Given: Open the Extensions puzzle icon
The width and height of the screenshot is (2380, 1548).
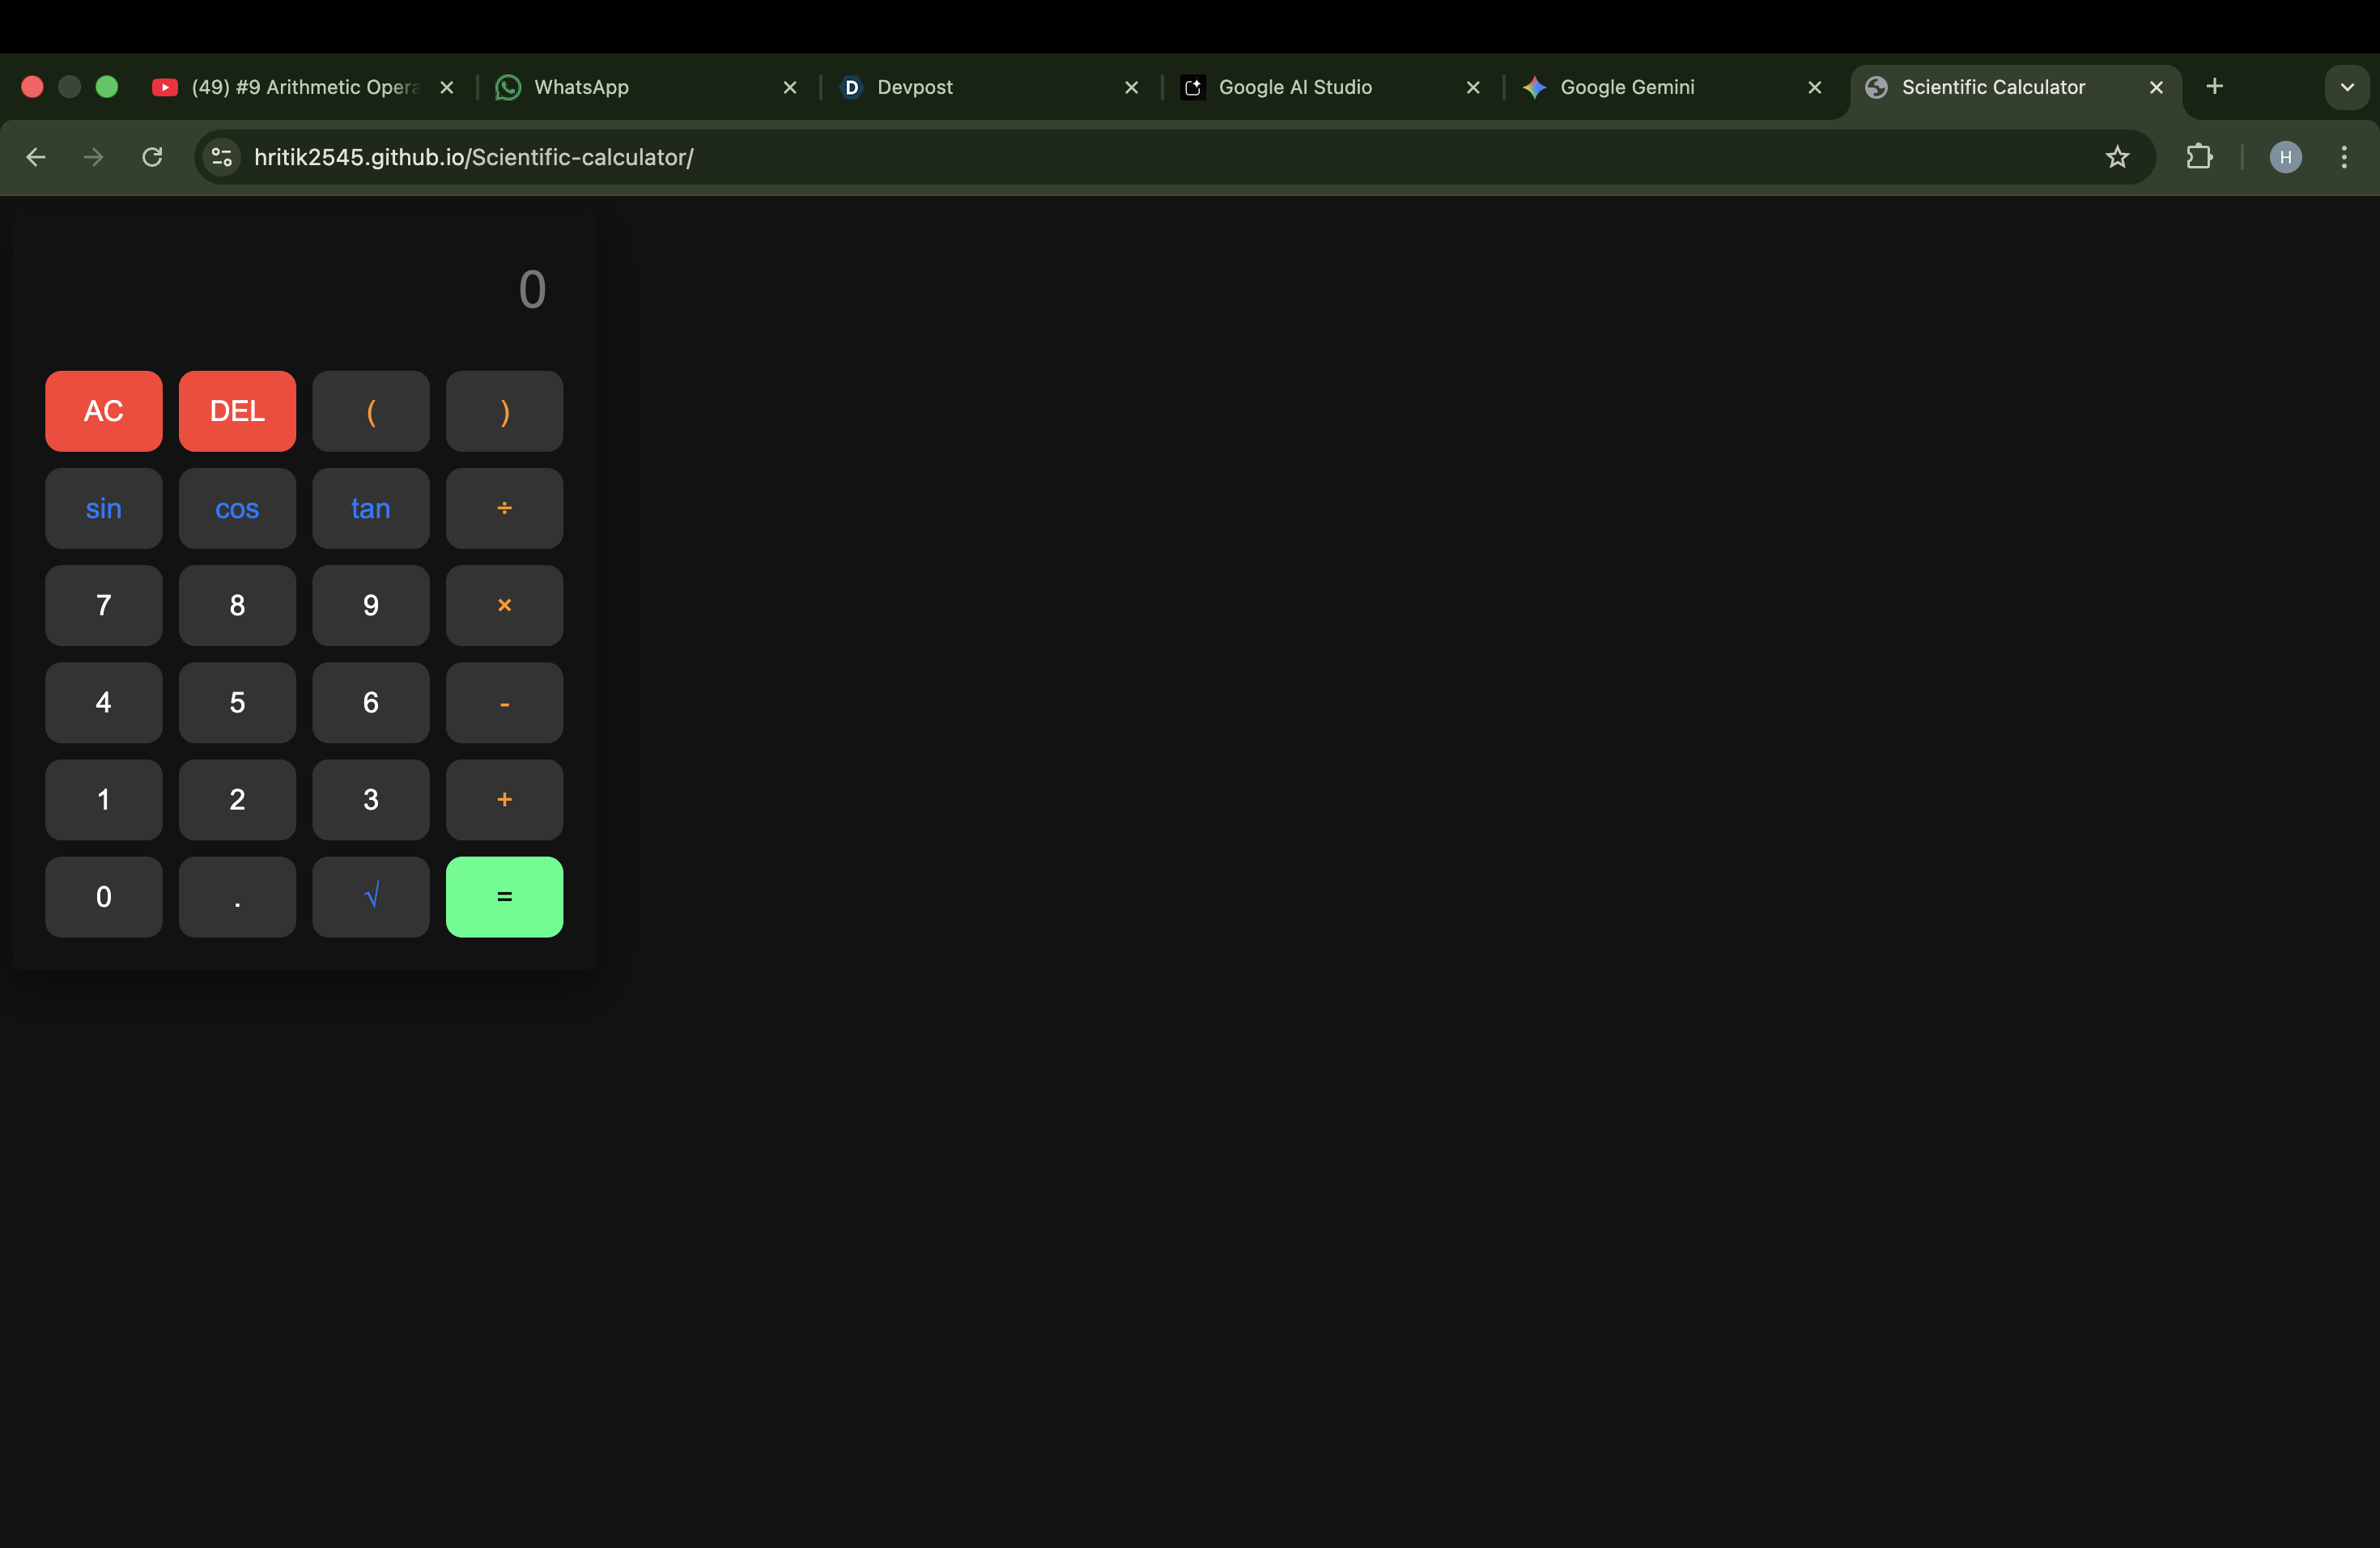Looking at the screenshot, I should click(2199, 157).
